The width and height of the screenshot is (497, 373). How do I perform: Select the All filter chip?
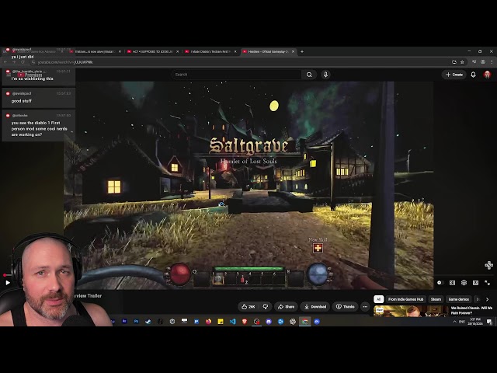tap(378, 299)
